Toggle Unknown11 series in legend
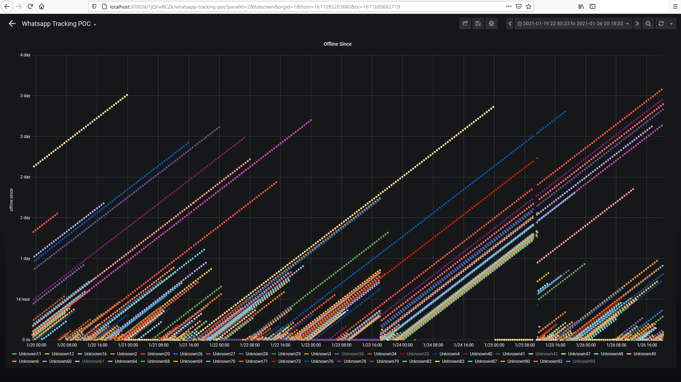The width and height of the screenshot is (681, 382). pyautogui.click(x=30, y=354)
